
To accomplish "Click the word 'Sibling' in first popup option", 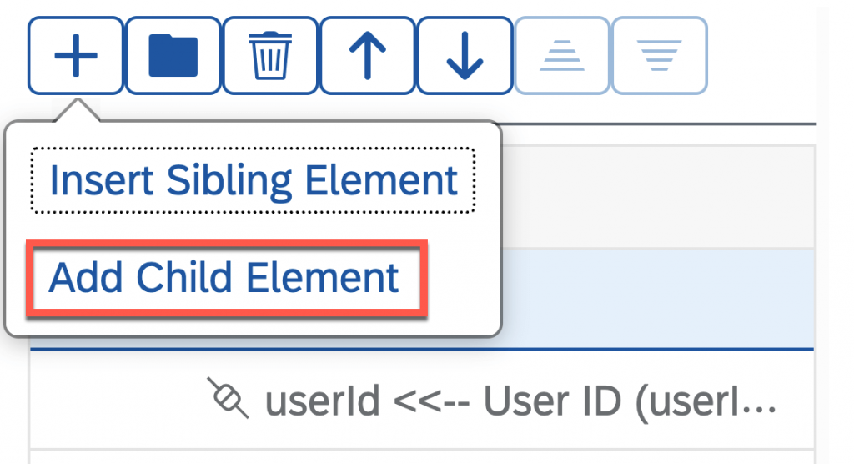I will coord(229,182).
